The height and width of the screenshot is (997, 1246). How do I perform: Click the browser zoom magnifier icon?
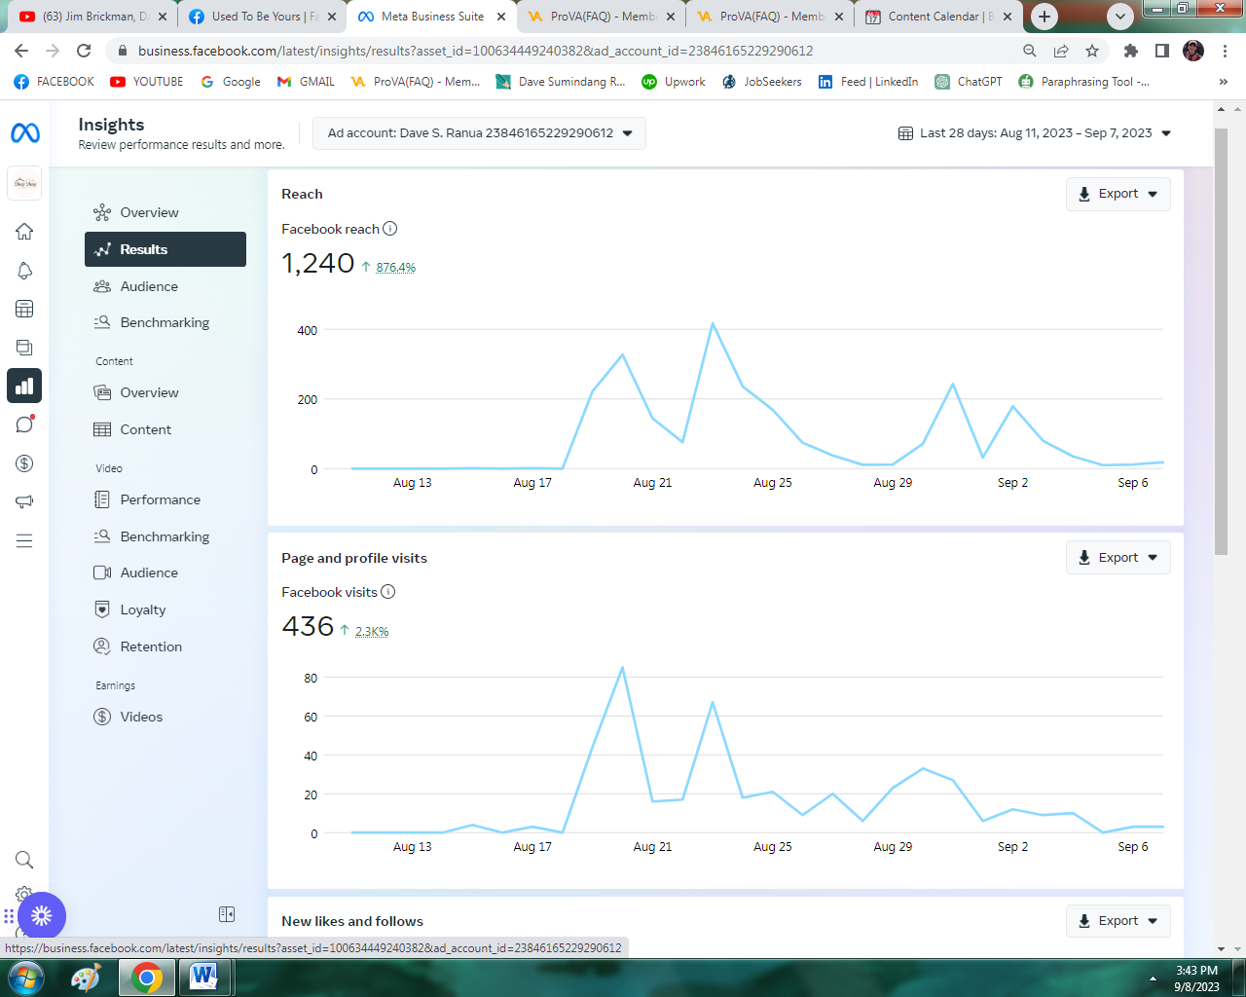1030,51
